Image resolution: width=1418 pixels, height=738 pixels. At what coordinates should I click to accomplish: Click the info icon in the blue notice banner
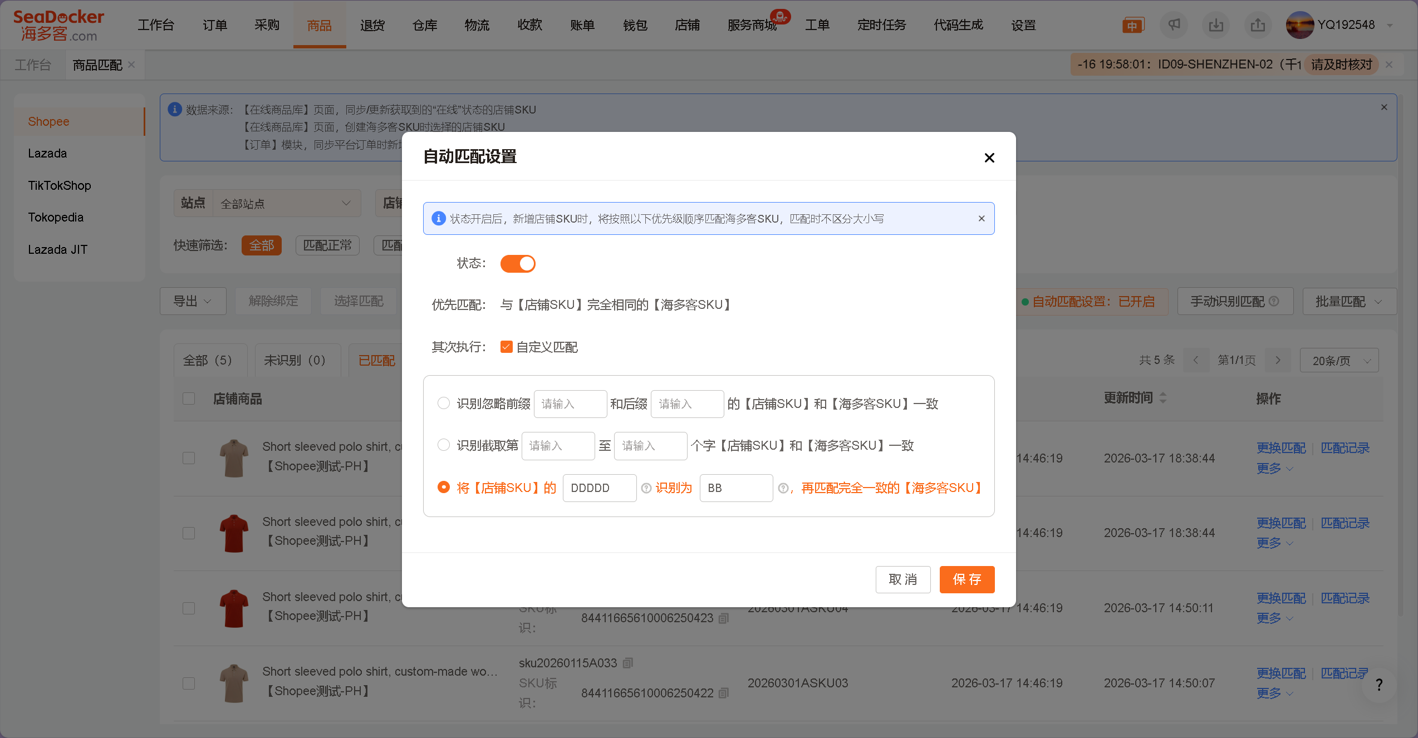[439, 218]
